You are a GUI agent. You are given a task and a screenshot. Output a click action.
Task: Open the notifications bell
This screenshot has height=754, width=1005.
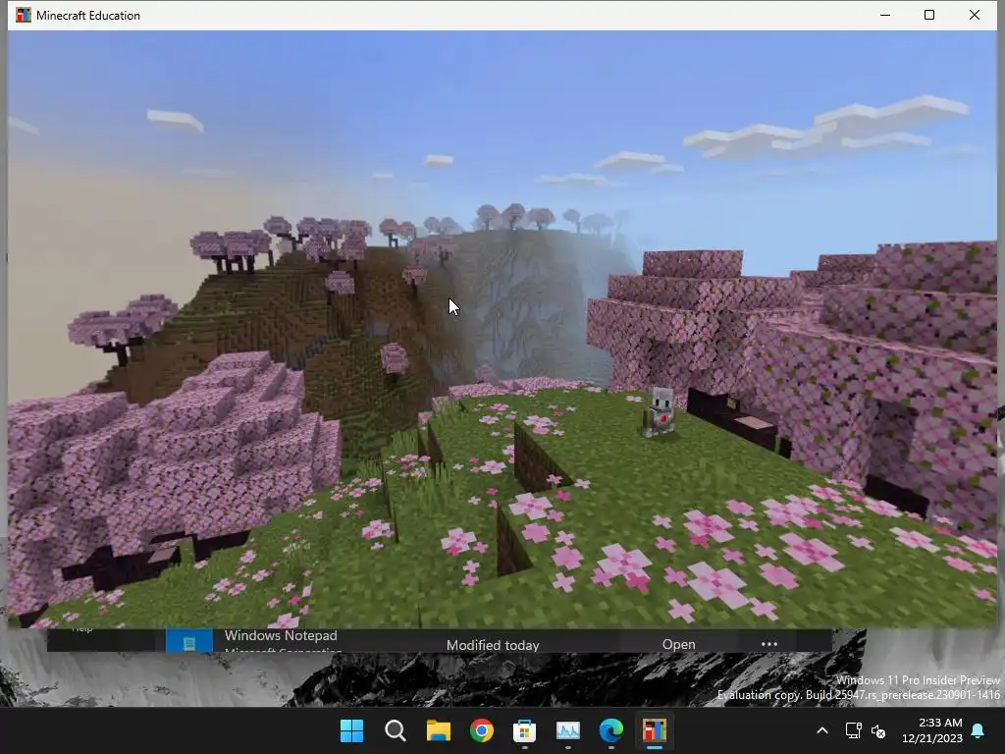point(979,730)
